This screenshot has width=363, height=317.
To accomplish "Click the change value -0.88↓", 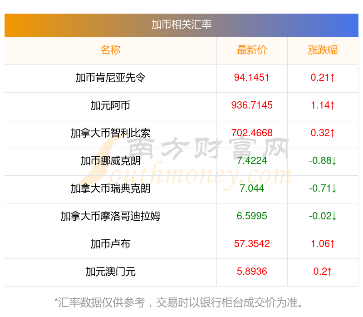I will click(x=323, y=161).
